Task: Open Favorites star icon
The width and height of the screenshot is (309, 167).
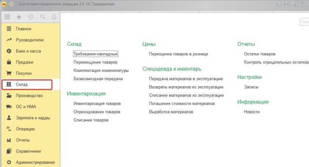Action: coord(19,17)
